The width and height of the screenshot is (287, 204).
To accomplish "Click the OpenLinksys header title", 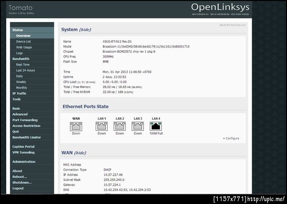I will click(220, 7).
